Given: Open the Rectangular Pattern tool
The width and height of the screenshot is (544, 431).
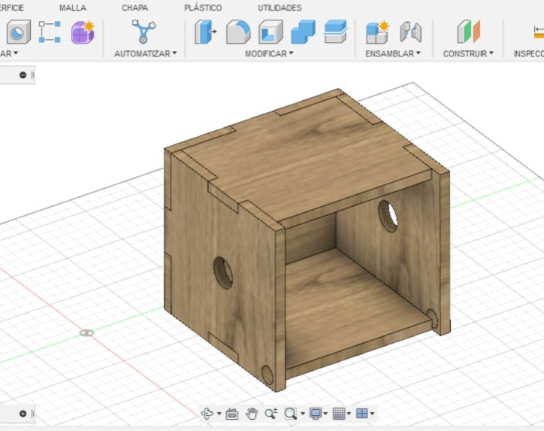Looking at the screenshot, I should (x=50, y=32).
